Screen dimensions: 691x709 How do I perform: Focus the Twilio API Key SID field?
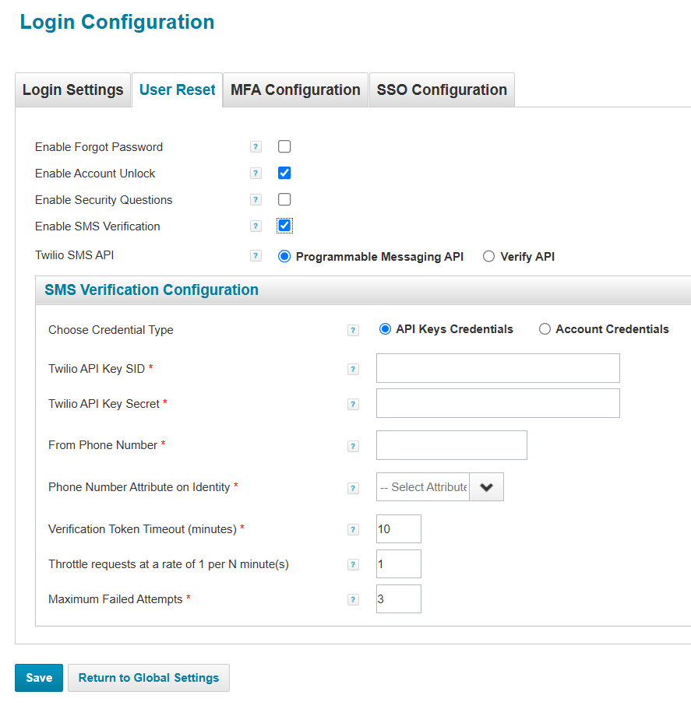498,368
